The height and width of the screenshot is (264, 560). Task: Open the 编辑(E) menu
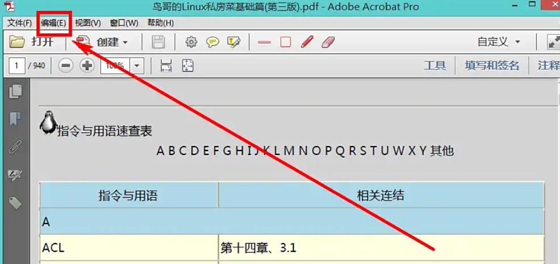(x=53, y=23)
